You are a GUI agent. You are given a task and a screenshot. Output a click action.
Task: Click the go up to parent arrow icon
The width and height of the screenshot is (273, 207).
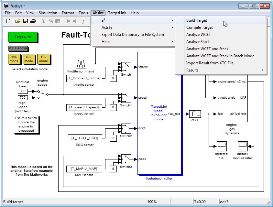tap(82, 21)
